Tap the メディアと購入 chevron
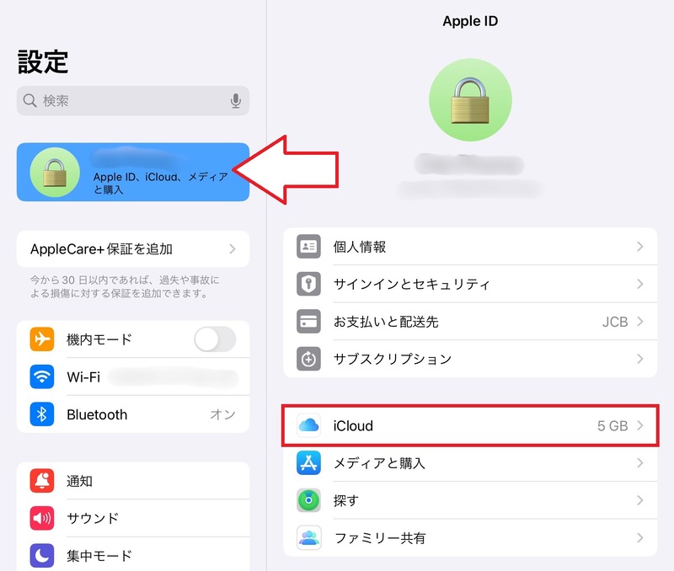This screenshot has height=571, width=674. tap(640, 462)
